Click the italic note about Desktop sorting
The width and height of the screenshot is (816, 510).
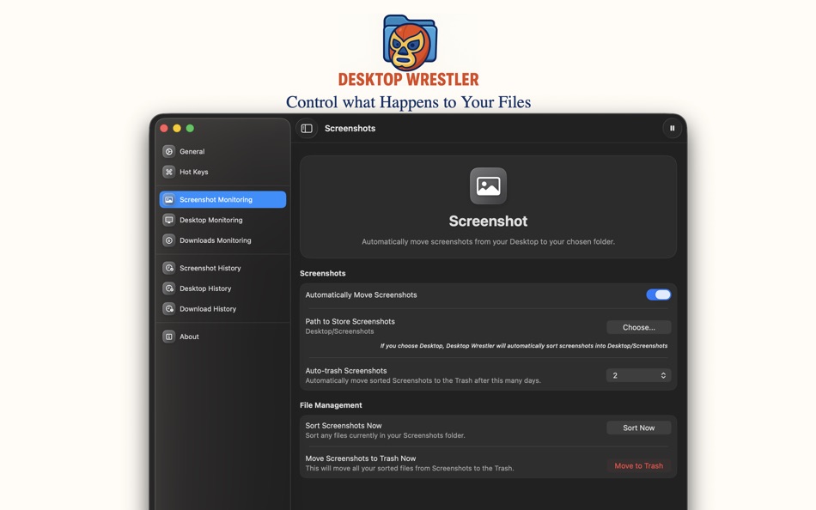pos(524,345)
